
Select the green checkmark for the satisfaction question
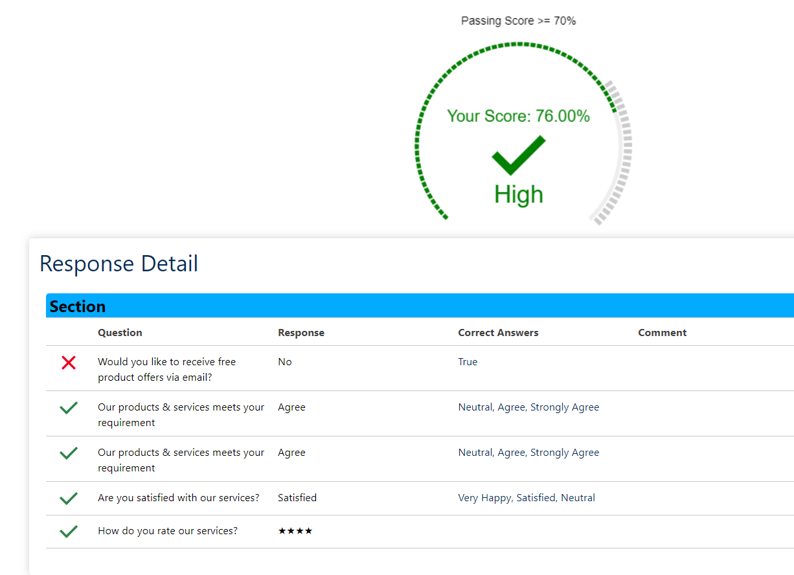68,498
